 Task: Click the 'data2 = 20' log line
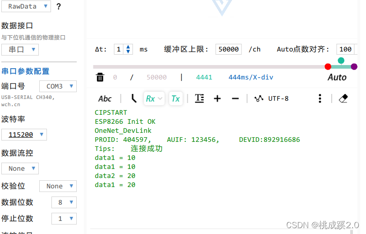point(115,176)
